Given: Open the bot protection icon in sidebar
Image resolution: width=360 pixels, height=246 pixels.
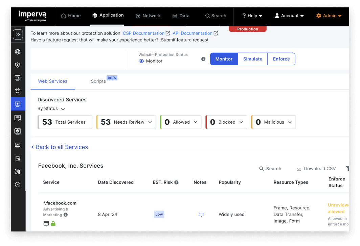Looking at the screenshot, I should (x=18, y=91).
